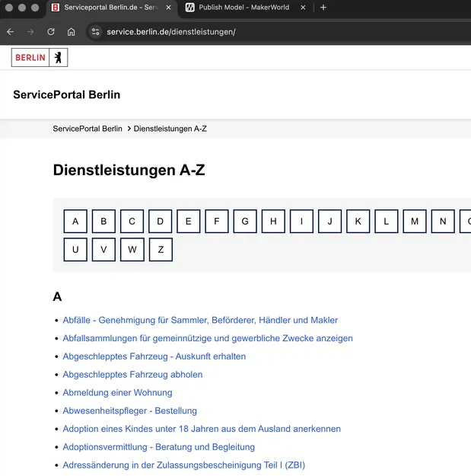Image resolution: width=471 pixels, height=476 pixels.
Task: Close the Publish Model MakerWorld tab
Action: click(303, 8)
